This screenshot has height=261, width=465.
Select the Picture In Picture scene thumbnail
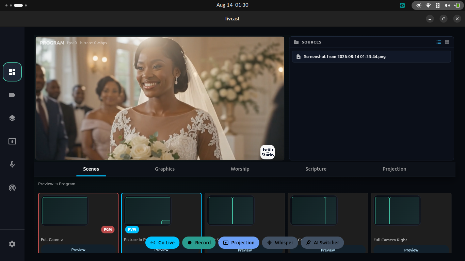click(148, 211)
